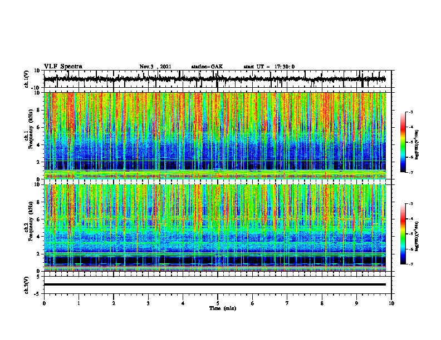Click the "5" tick on the time axis
This screenshot has width=441, height=340.
pyautogui.click(x=218, y=303)
